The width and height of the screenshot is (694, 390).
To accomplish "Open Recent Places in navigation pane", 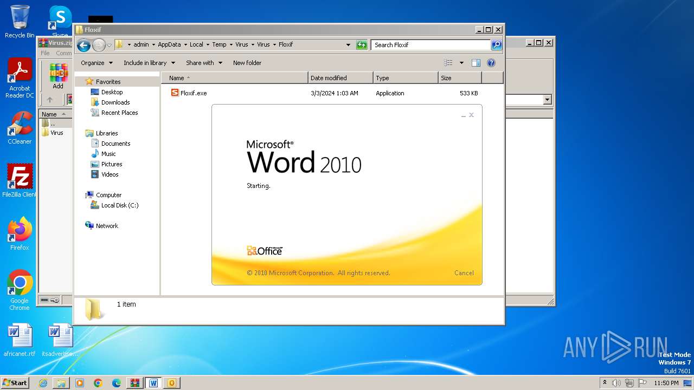I will click(119, 113).
